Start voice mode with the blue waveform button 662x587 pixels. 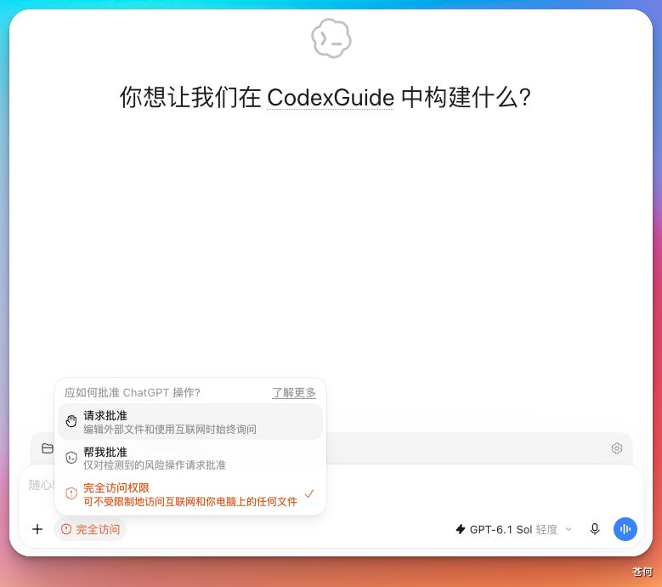pyautogui.click(x=625, y=529)
